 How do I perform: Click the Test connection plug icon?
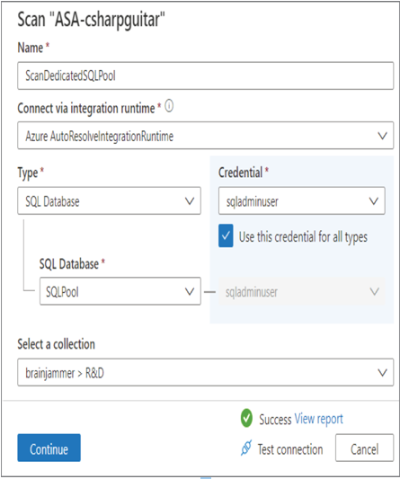point(246,448)
